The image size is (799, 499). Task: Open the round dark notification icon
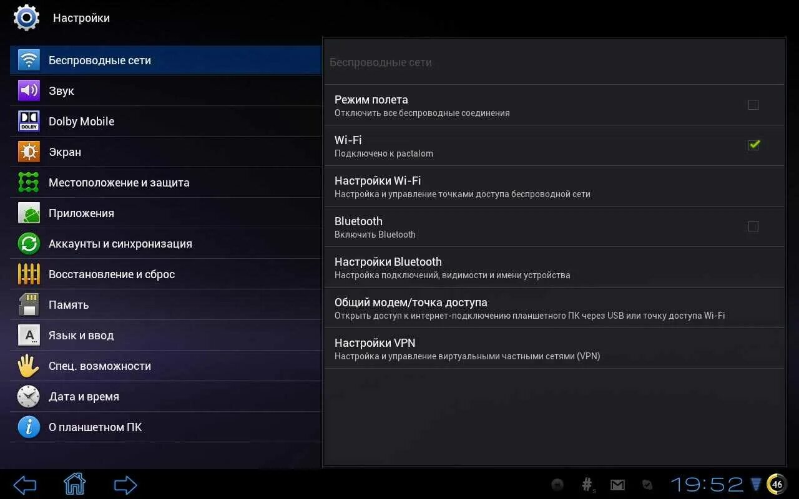tap(558, 485)
